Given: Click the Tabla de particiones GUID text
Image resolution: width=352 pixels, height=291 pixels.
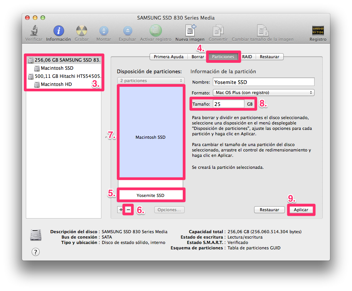Looking at the screenshot, I should 254,248.
